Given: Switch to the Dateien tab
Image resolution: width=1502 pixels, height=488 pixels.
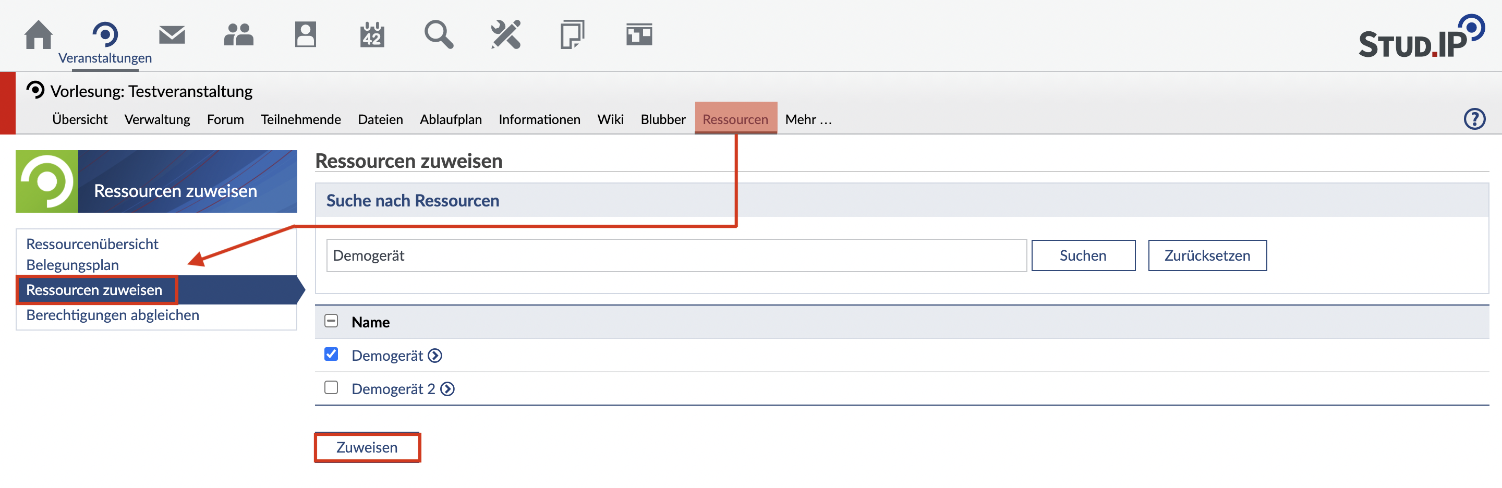Looking at the screenshot, I should point(380,119).
